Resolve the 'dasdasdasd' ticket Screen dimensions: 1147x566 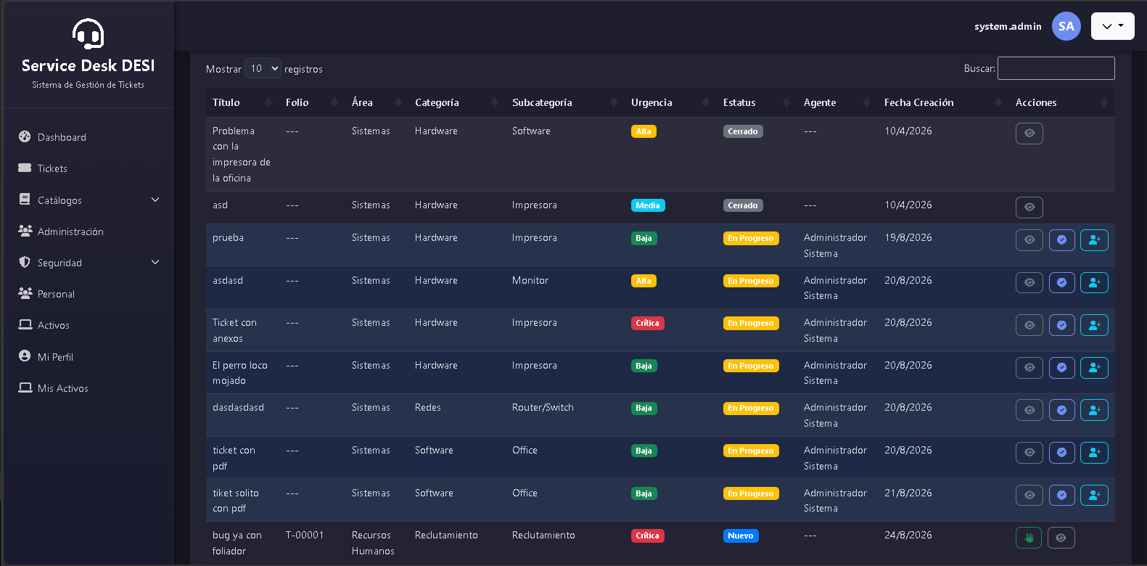(1062, 410)
